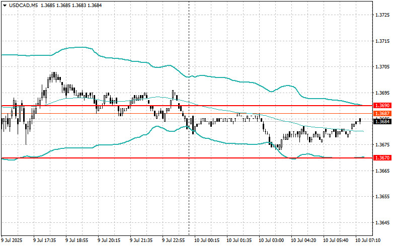The width and height of the screenshot is (393, 246).
Task: Click the vertical dashed day separator line
Action: (189, 118)
